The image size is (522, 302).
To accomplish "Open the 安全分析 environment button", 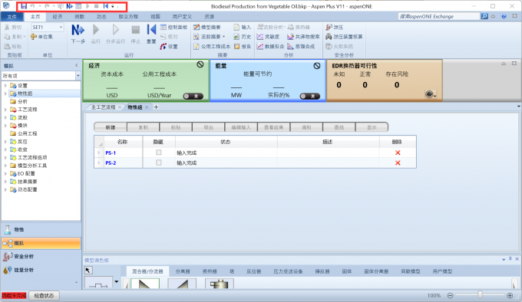I will tap(41, 257).
